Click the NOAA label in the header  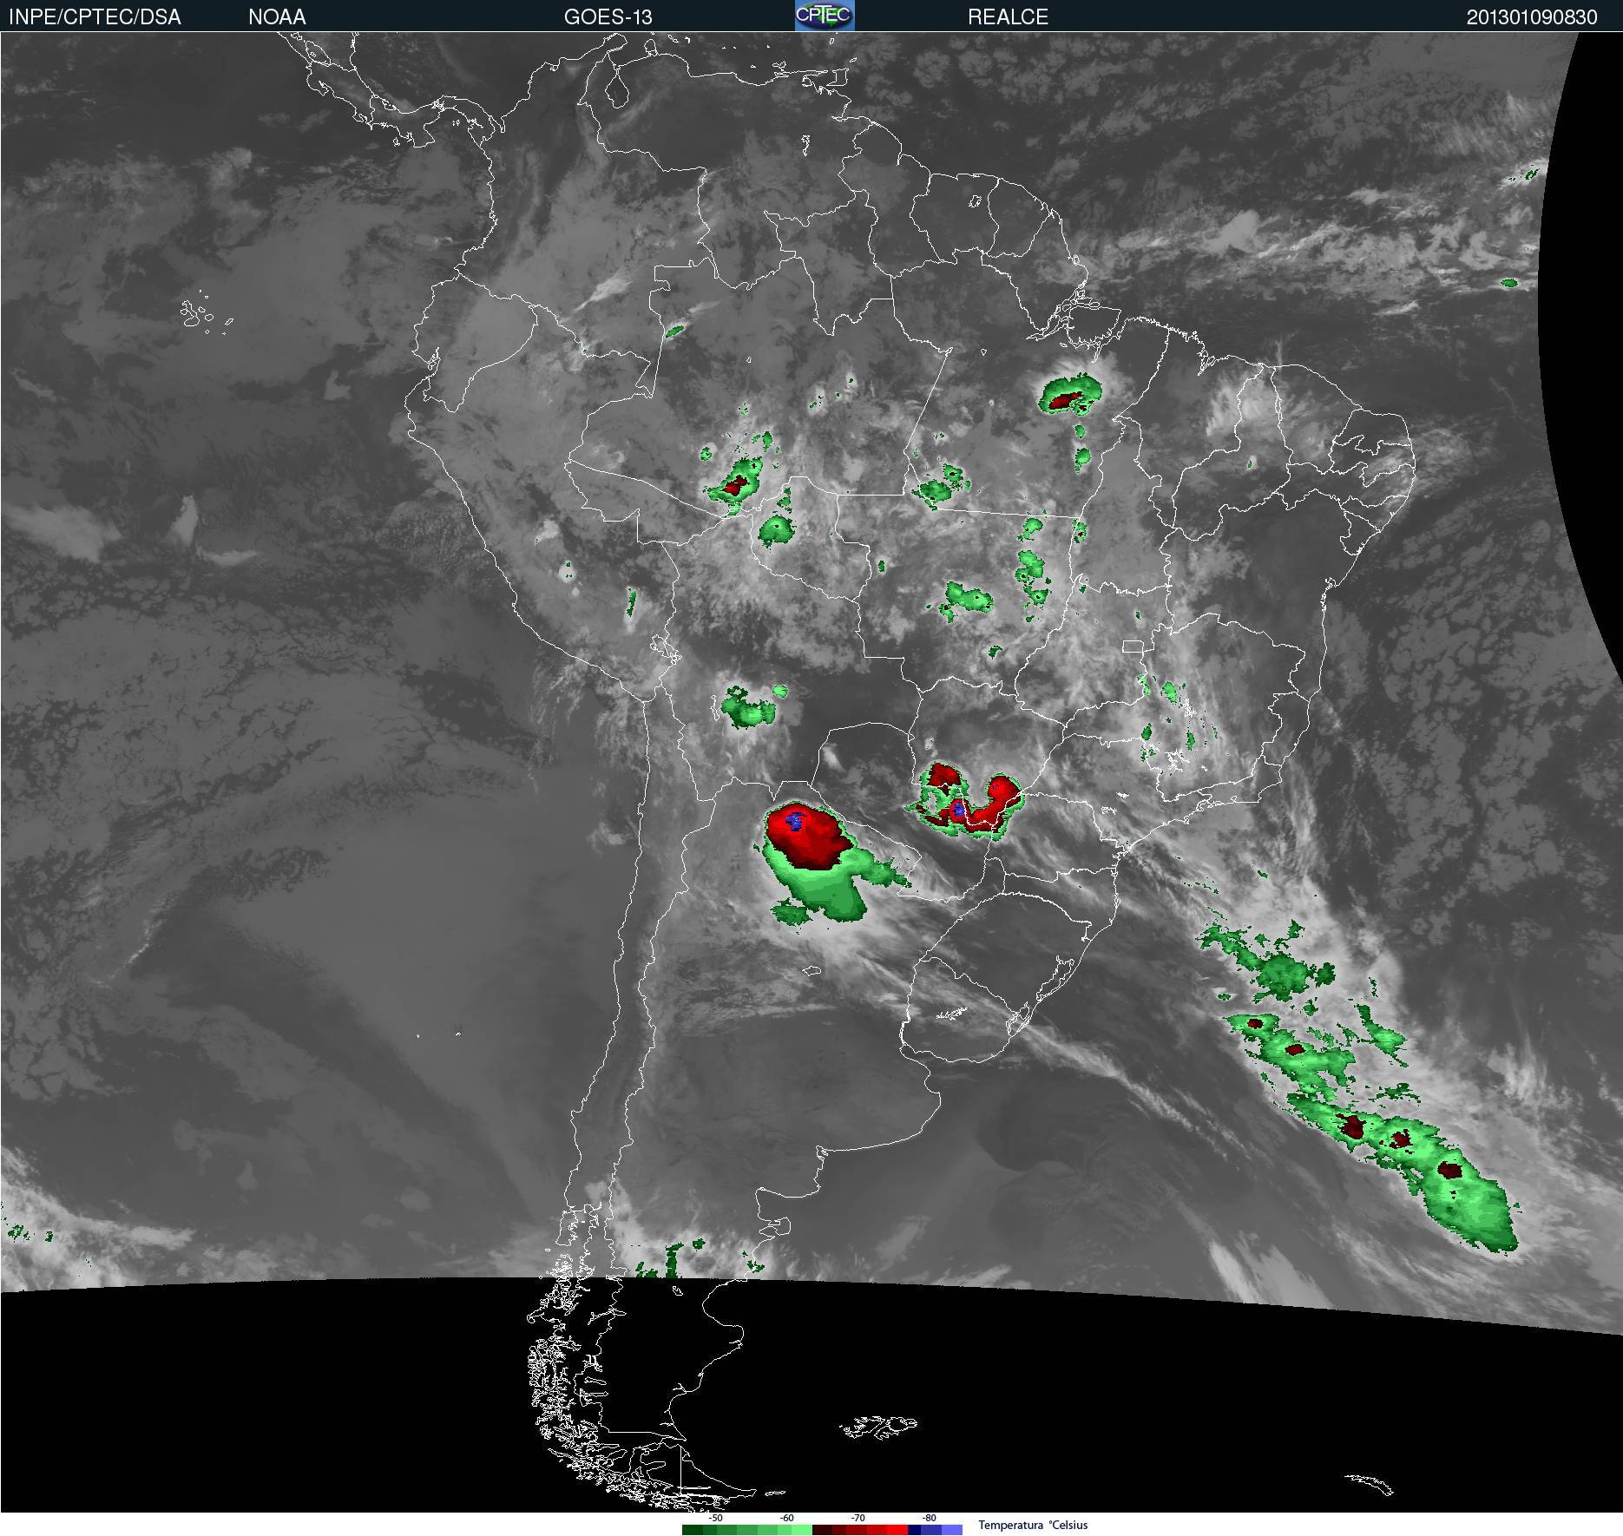click(x=277, y=16)
